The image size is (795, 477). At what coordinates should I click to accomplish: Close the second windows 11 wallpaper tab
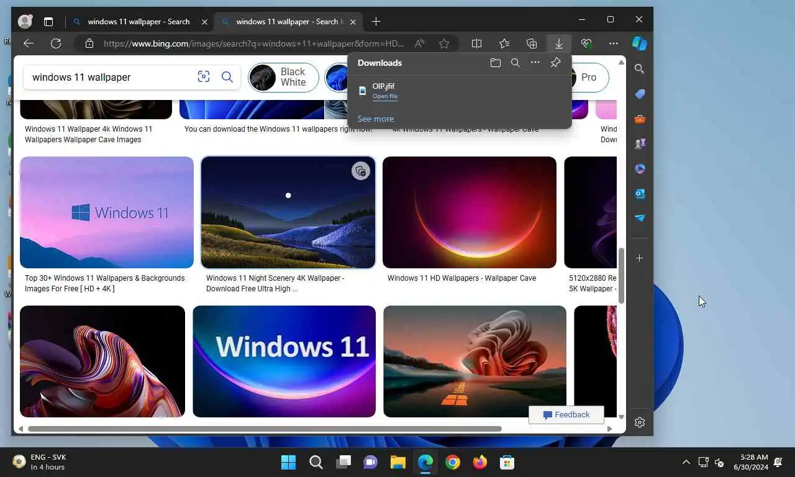click(x=354, y=22)
